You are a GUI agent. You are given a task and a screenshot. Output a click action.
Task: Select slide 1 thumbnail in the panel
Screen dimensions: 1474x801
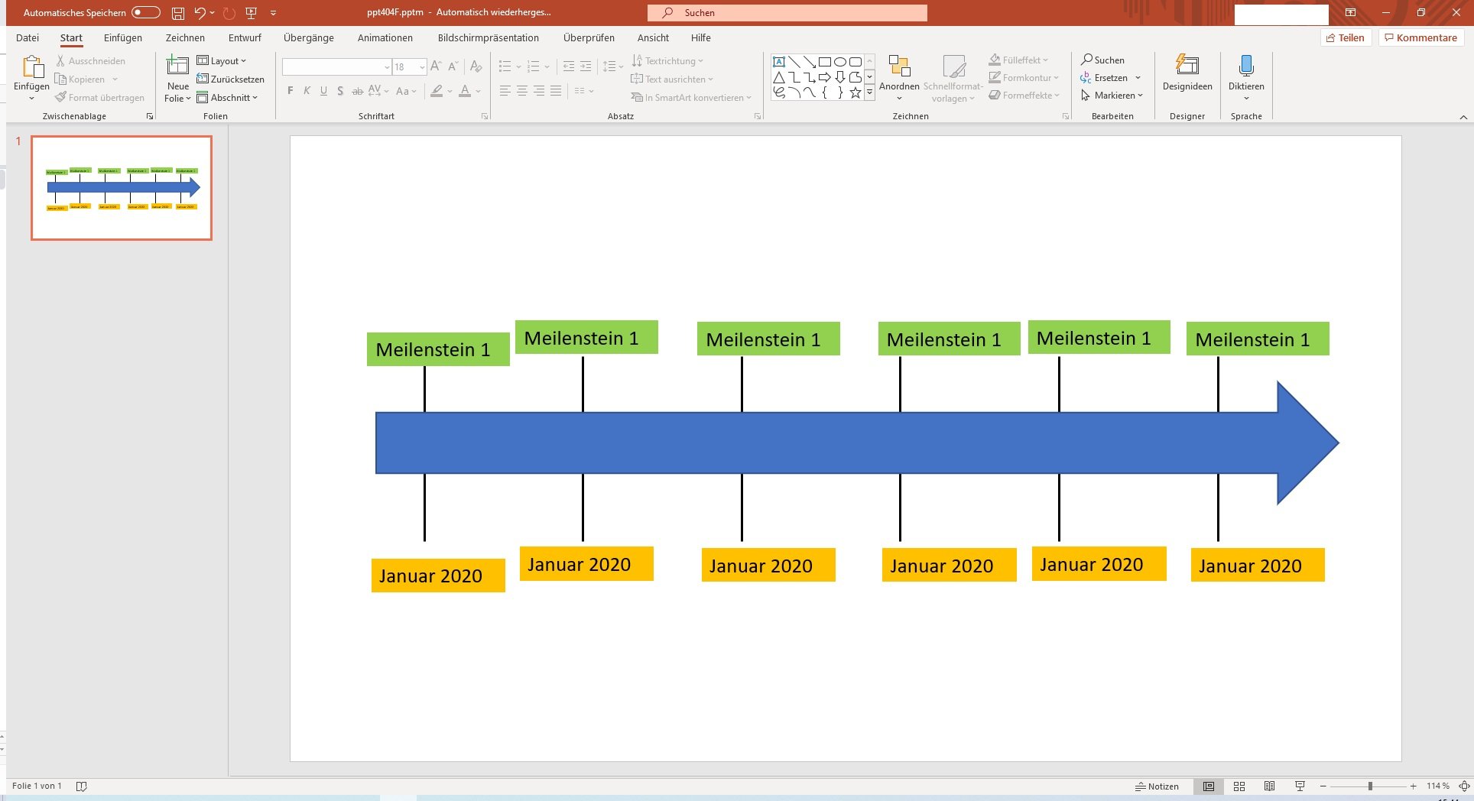click(x=122, y=188)
